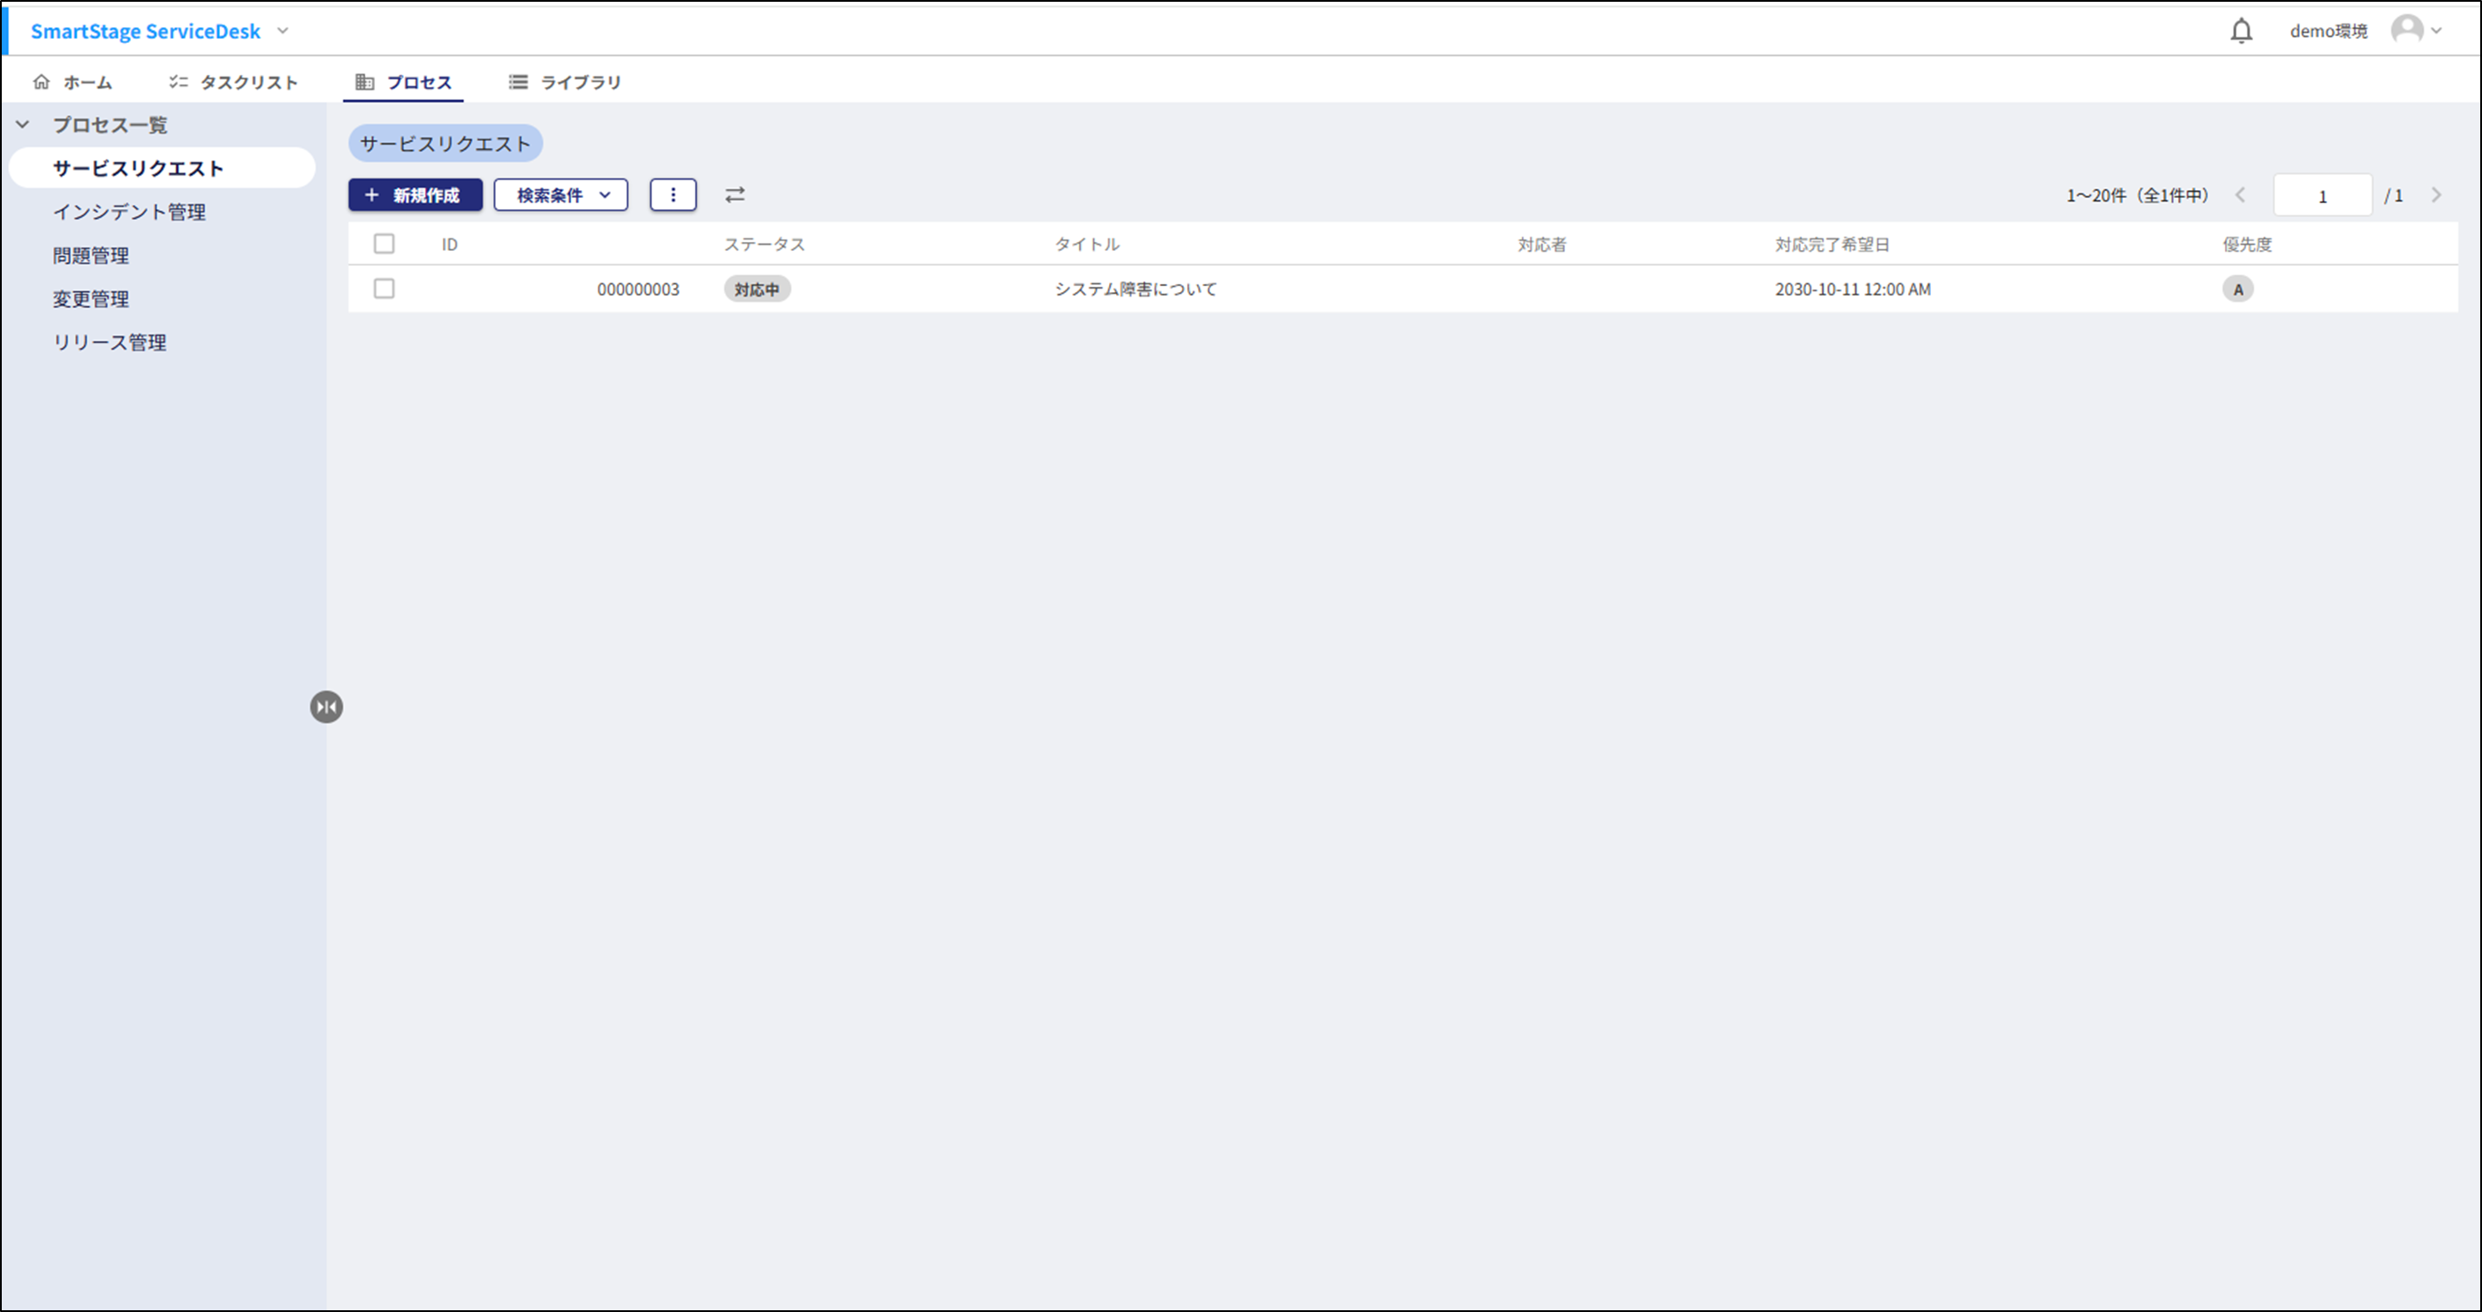The width and height of the screenshot is (2482, 1312).
Task: Open the ライブラリ tab
Action: (565, 82)
